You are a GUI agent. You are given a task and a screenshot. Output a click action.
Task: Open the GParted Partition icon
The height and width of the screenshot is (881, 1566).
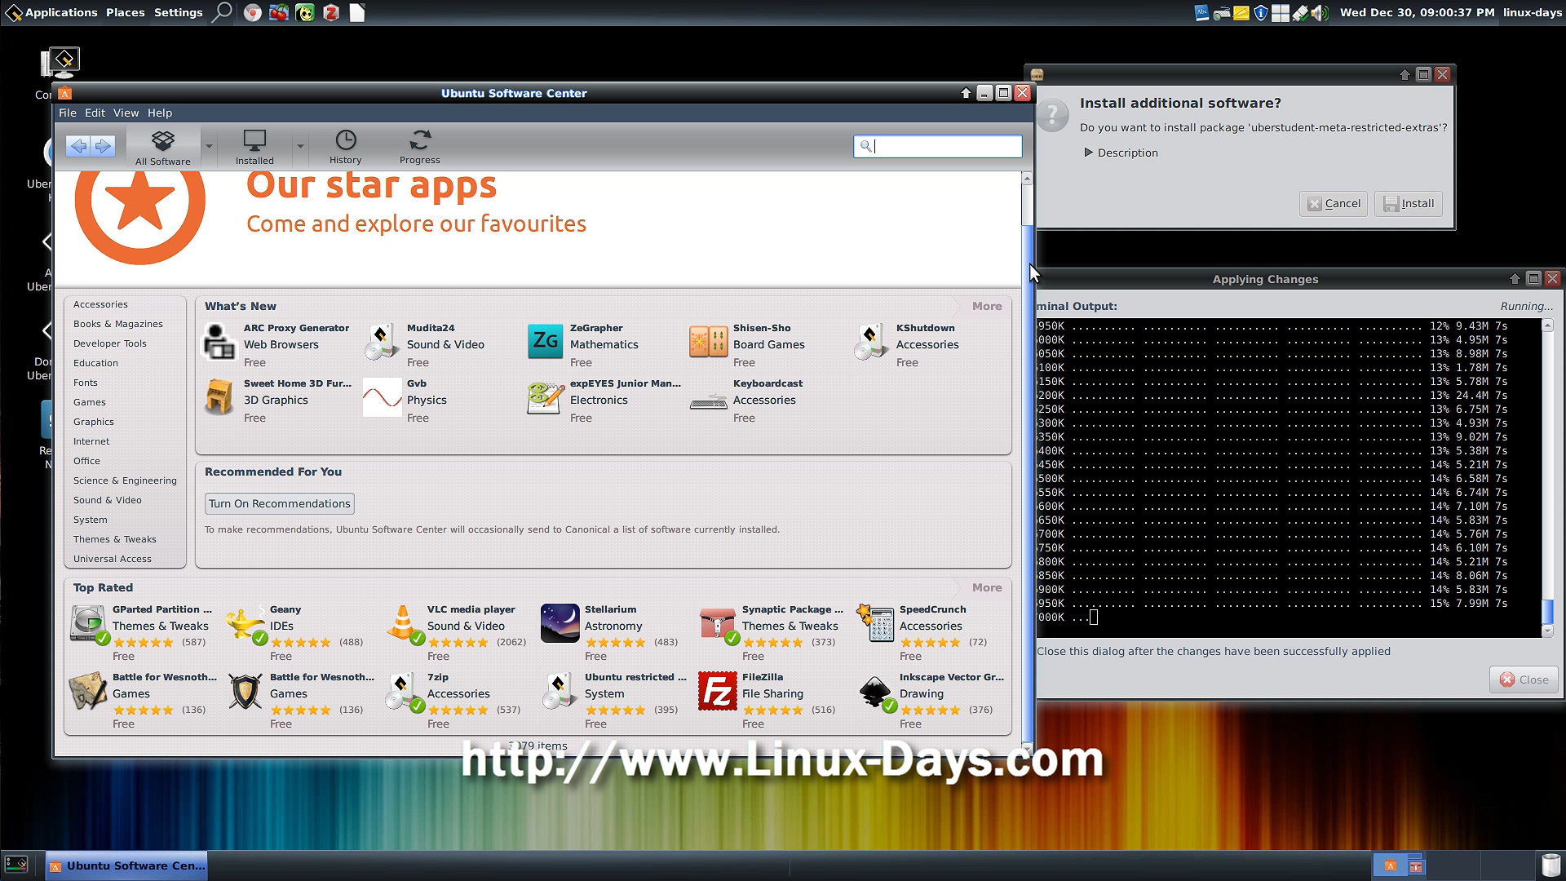88,625
